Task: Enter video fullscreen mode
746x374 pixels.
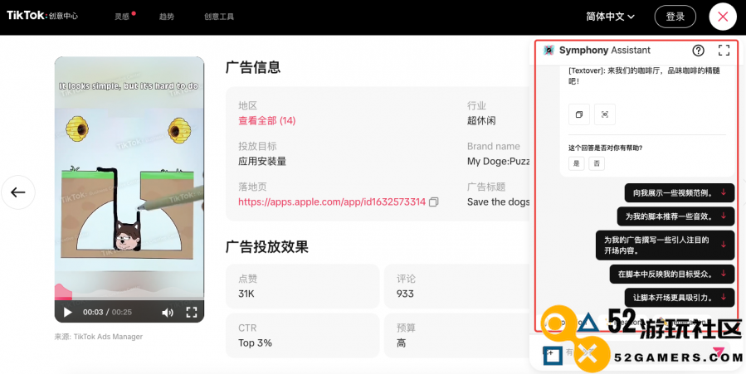Action: (x=191, y=313)
